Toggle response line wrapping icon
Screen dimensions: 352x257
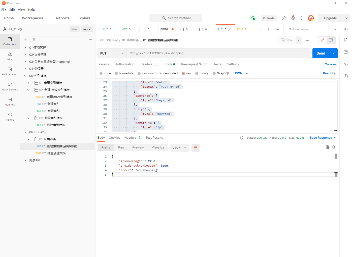click(x=195, y=148)
